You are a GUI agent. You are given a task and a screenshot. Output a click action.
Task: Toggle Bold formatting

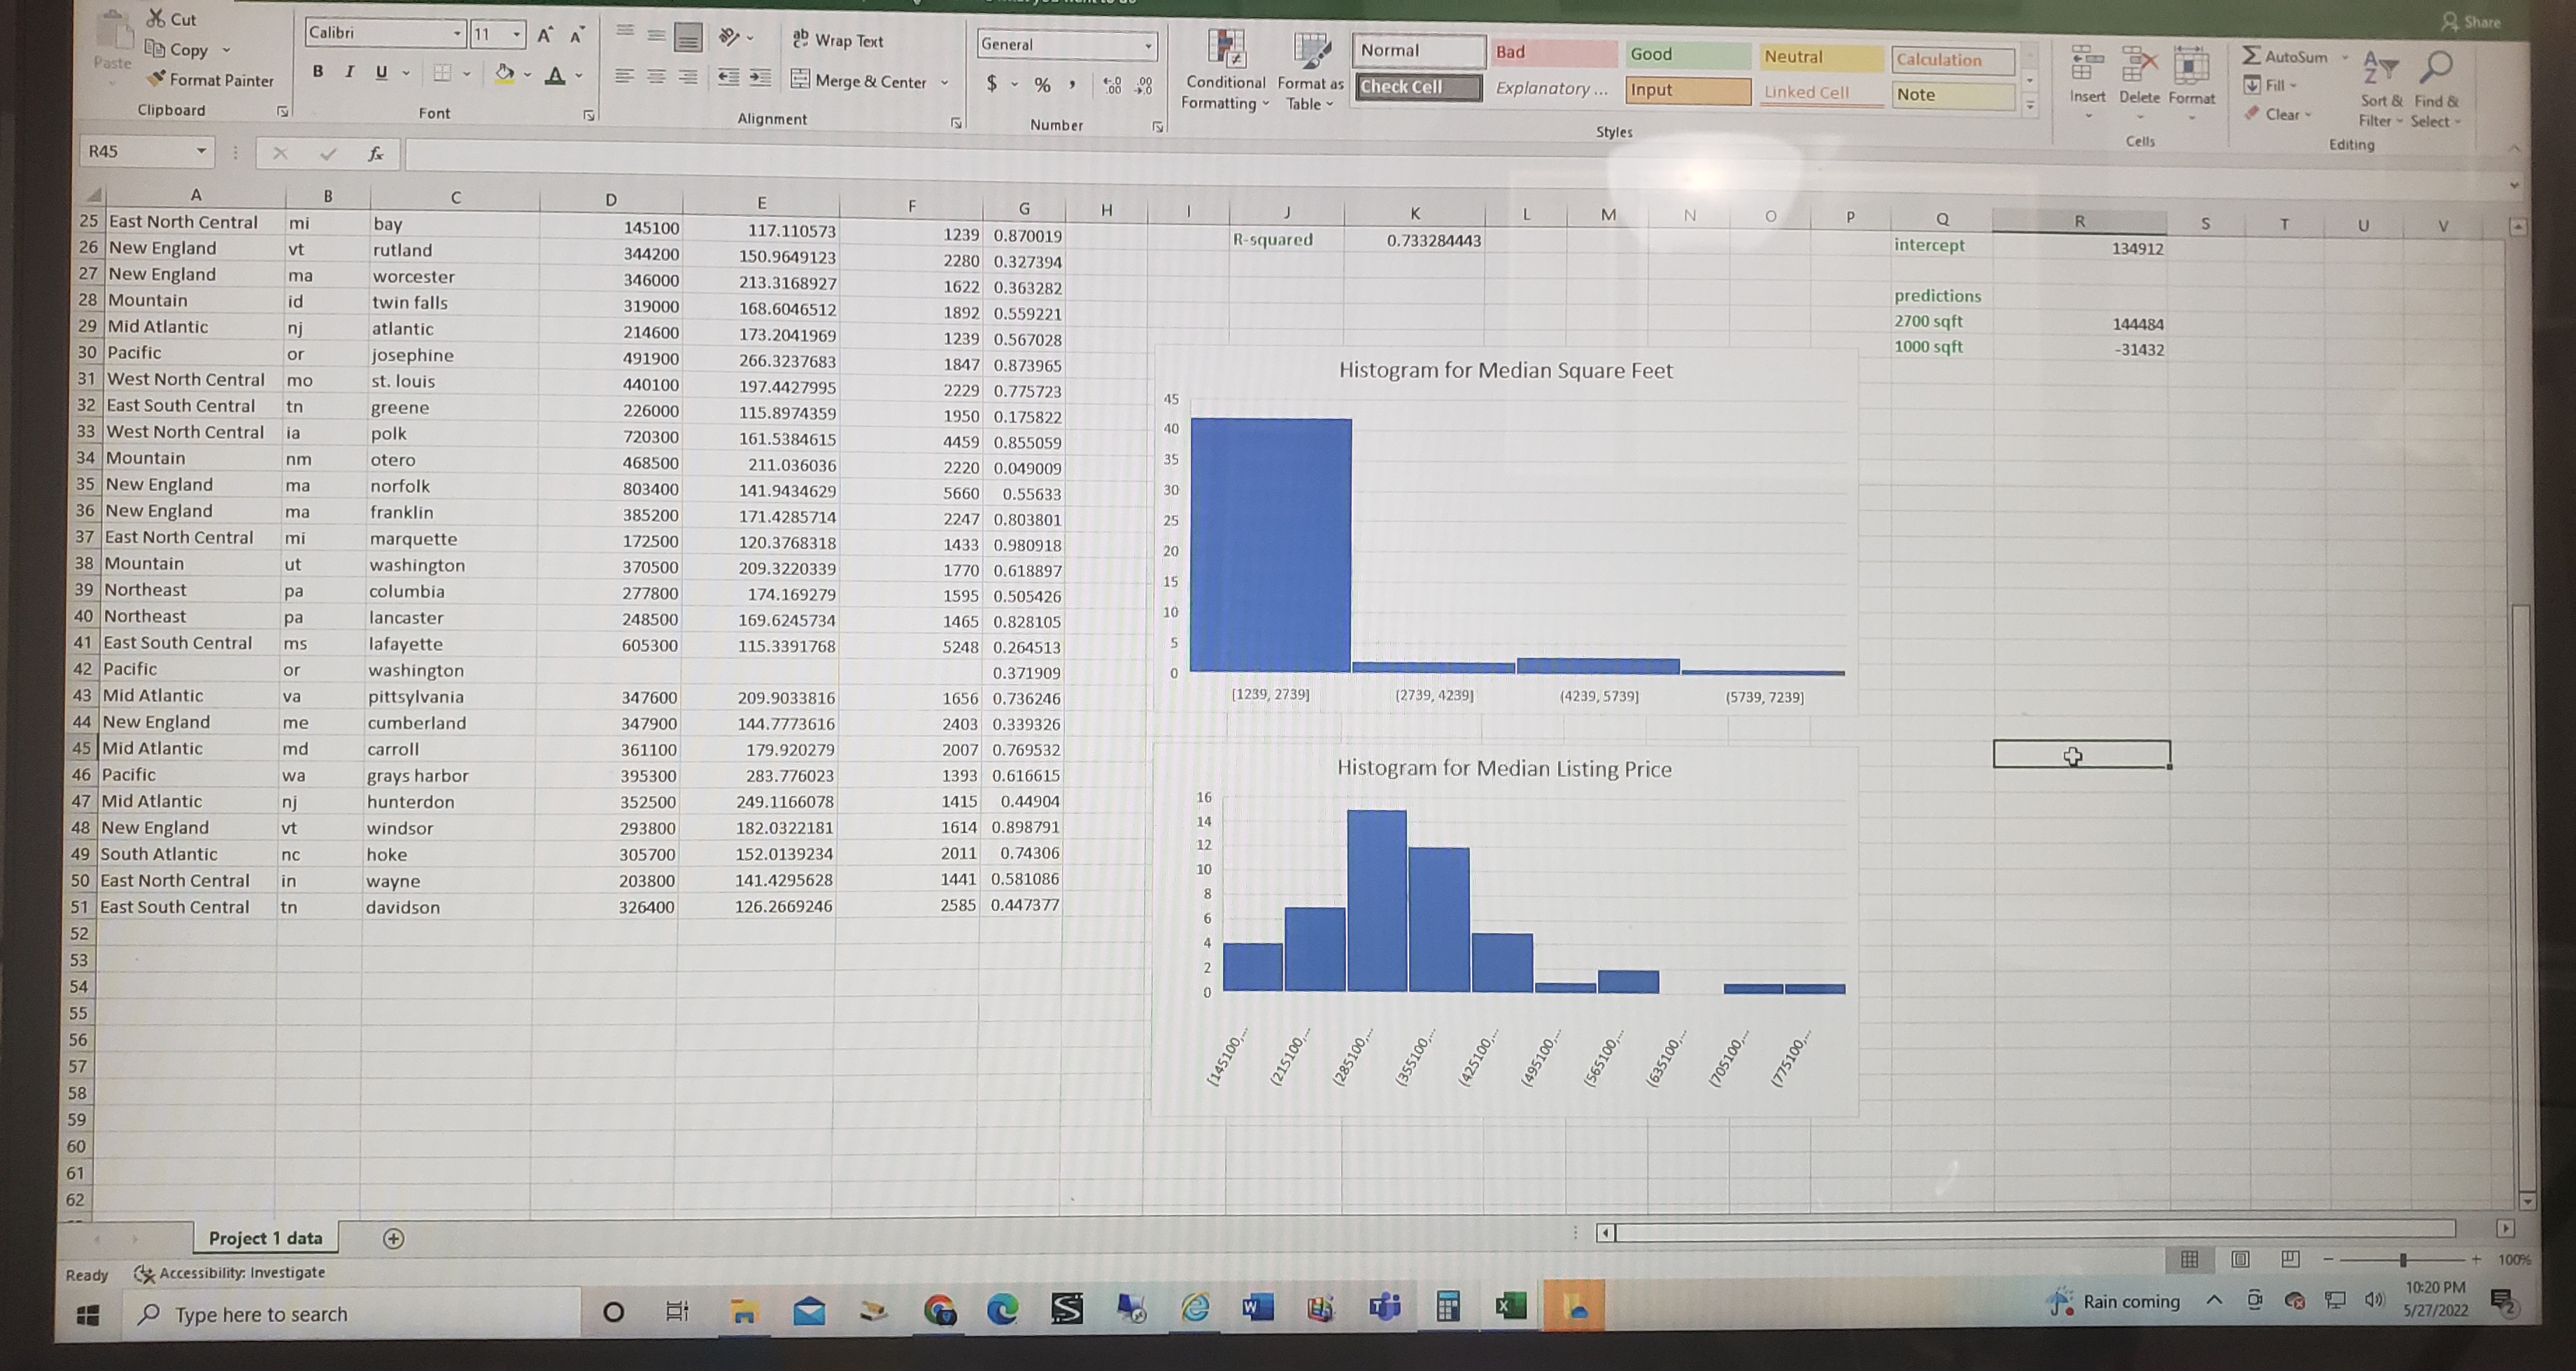point(318,71)
